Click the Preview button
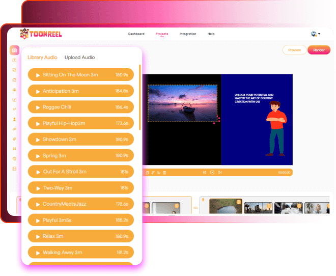This screenshot has height=276, width=336. point(294,50)
